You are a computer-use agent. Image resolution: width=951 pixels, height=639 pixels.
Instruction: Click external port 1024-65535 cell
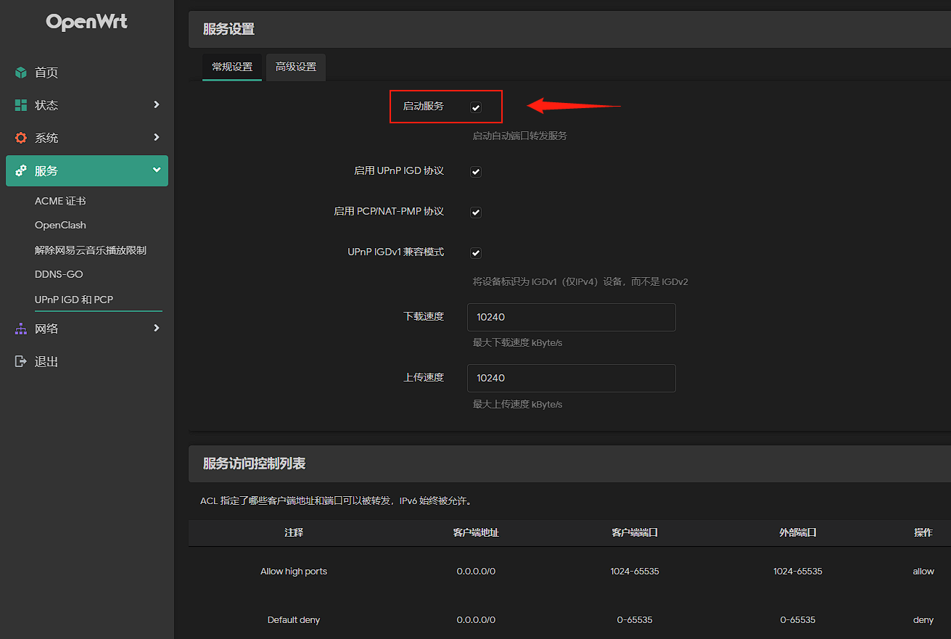click(x=798, y=572)
